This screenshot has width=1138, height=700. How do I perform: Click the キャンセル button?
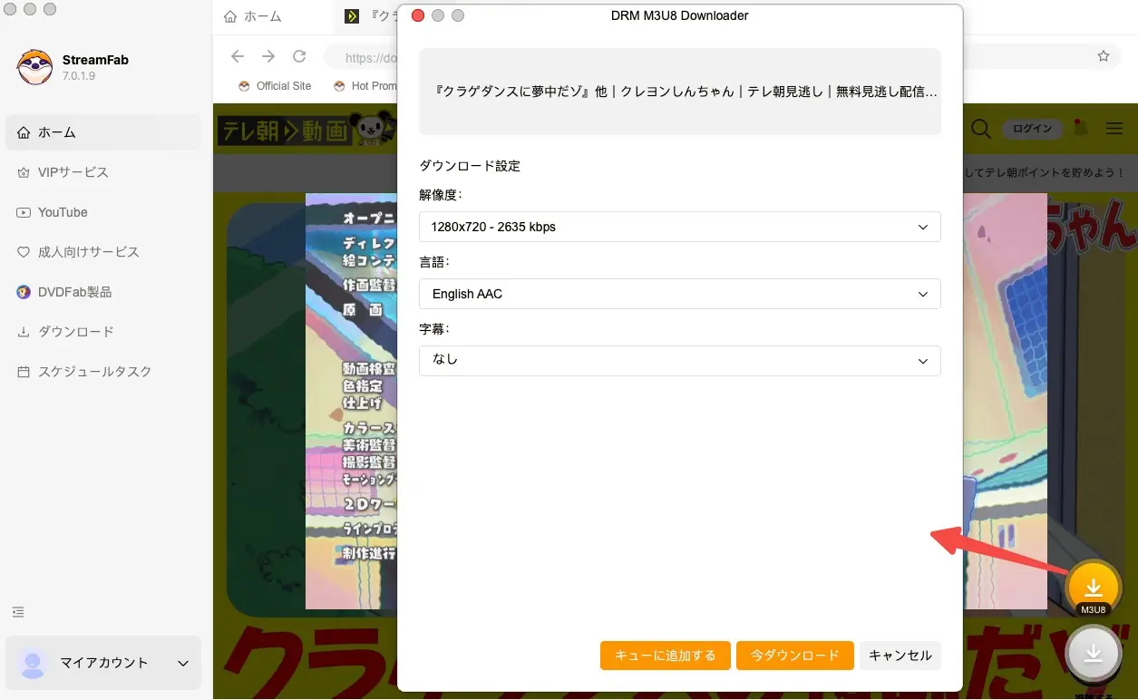pyautogui.click(x=900, y=656)
